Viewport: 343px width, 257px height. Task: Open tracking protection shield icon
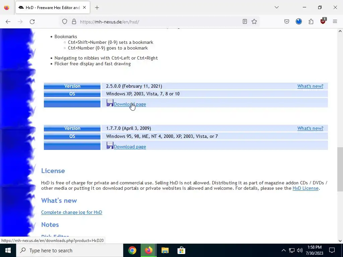point(65,22)
